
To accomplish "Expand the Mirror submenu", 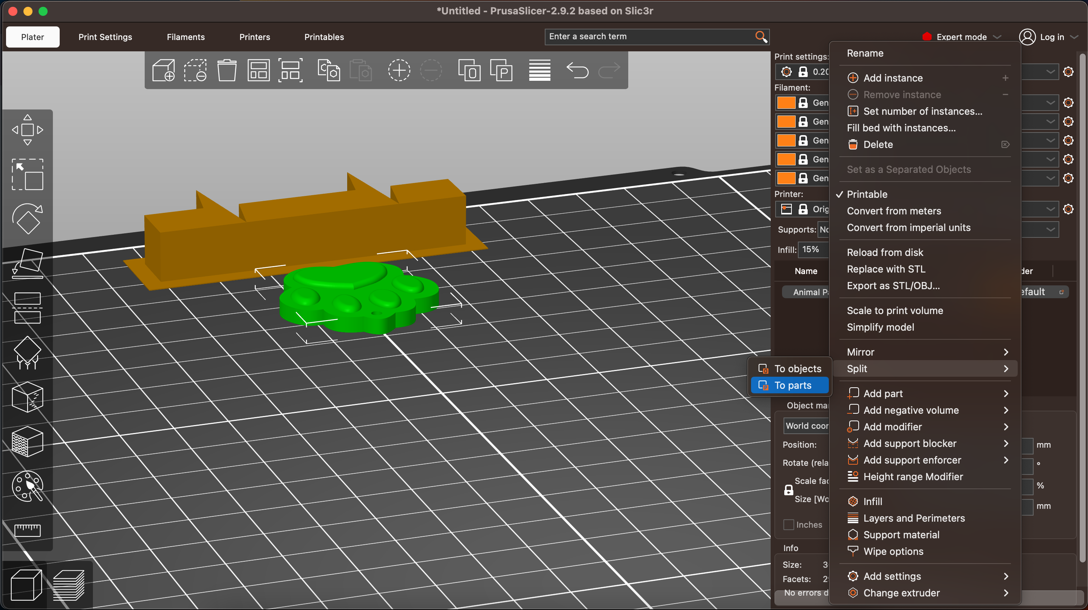I will (x=925, y=352).
